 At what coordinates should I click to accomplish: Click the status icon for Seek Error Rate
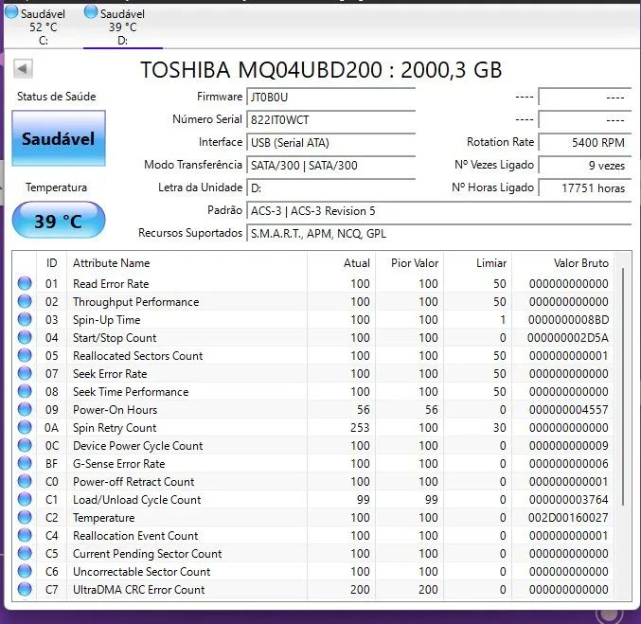coord(25,373)
